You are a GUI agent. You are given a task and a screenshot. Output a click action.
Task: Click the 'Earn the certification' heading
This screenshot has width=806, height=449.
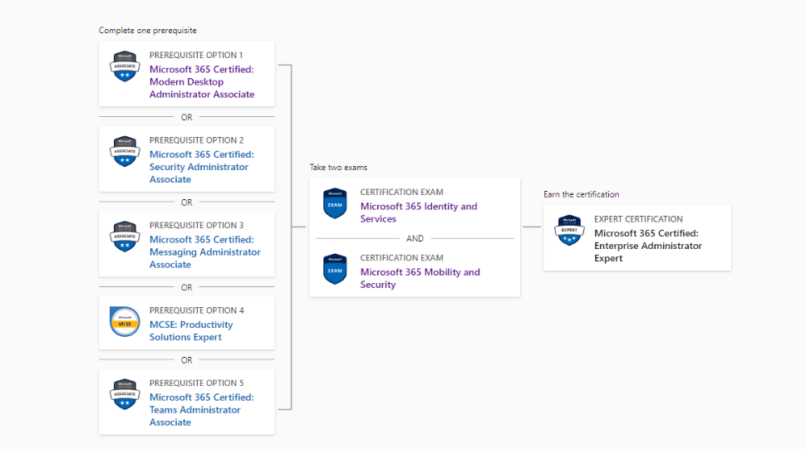(x=582, y=194)
